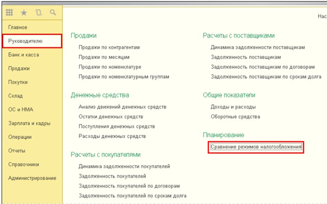Open Динамика задолженности поставщикам report

[258, 48]
